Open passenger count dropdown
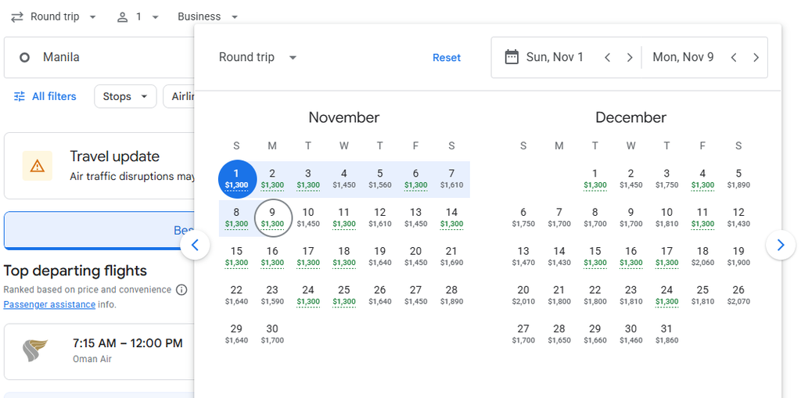This screenshot has width=801, height=398. pos(138,17)
